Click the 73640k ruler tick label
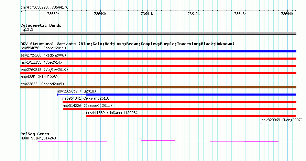Screen dimensions: 306x161 [100, 14]
